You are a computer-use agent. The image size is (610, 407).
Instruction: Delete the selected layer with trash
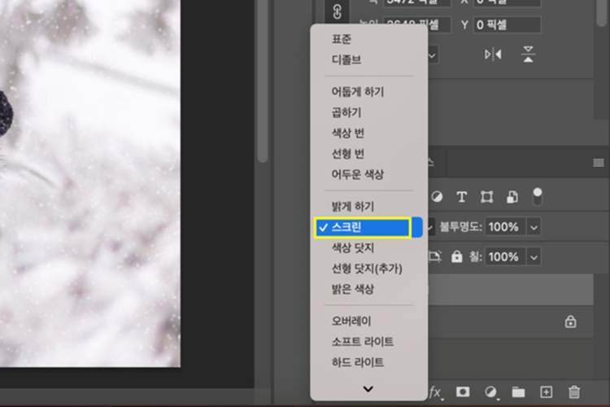[574, 392]
